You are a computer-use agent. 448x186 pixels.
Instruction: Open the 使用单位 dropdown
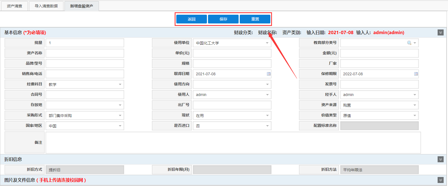pos(267,43)
